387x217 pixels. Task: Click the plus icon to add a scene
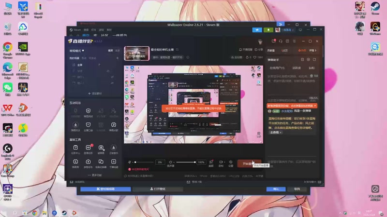[x=118, y=58]
